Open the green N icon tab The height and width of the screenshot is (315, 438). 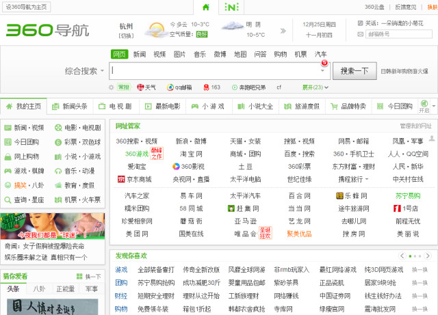click(231, 8)
